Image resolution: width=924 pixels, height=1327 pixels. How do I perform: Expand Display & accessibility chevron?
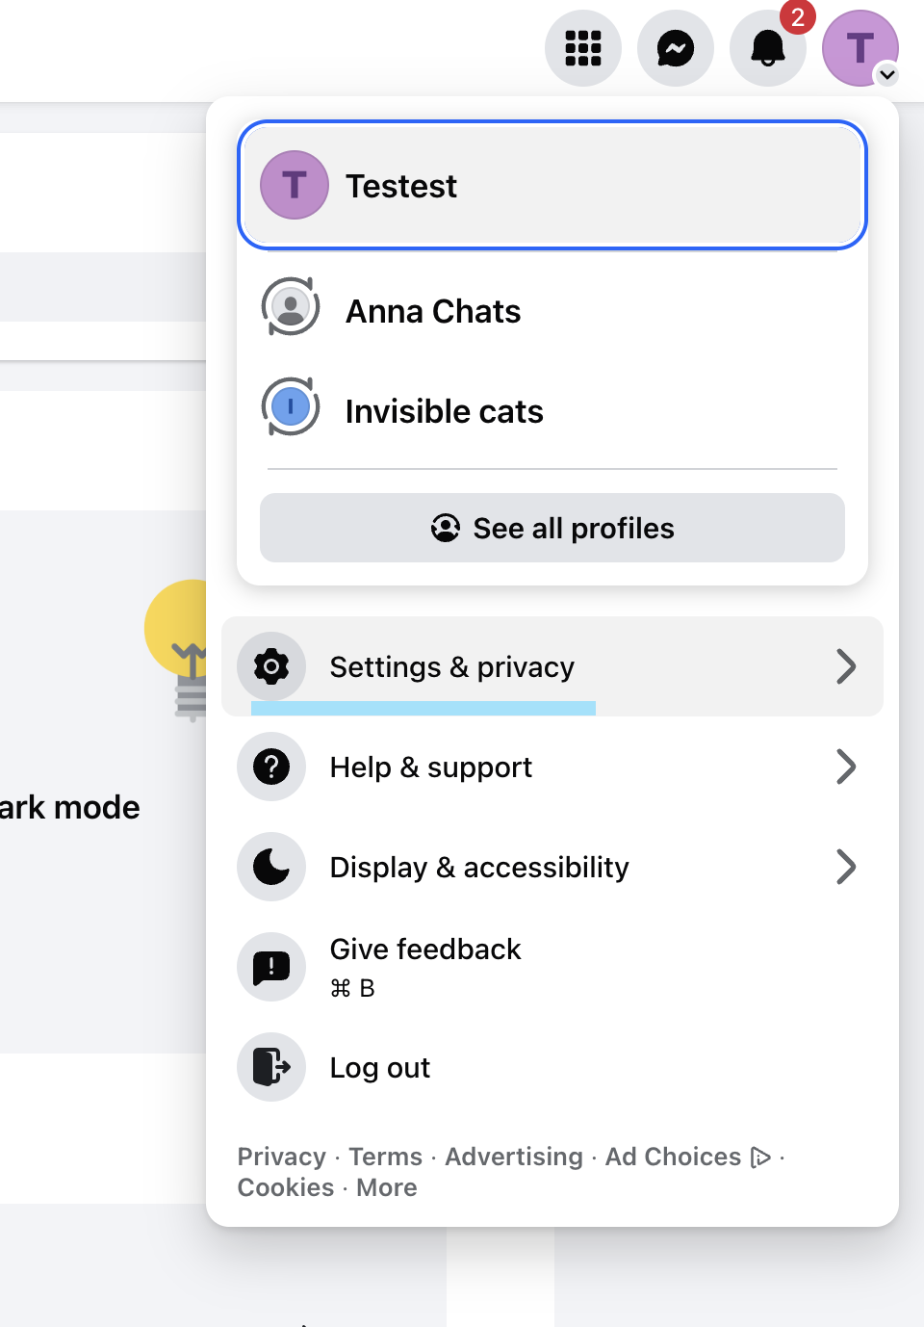click(x=845, y=867)
